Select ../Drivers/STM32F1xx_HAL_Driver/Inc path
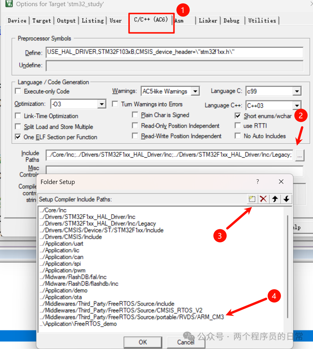Viewport: 313px width, 349px height. 87,217
